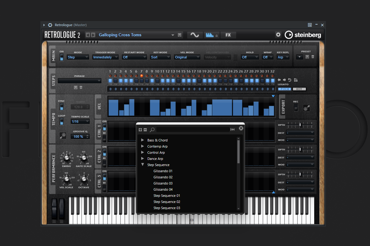Screen dimensions: 370x246
Task: Open the oscillator waveform page
Action: click(195, 35)
